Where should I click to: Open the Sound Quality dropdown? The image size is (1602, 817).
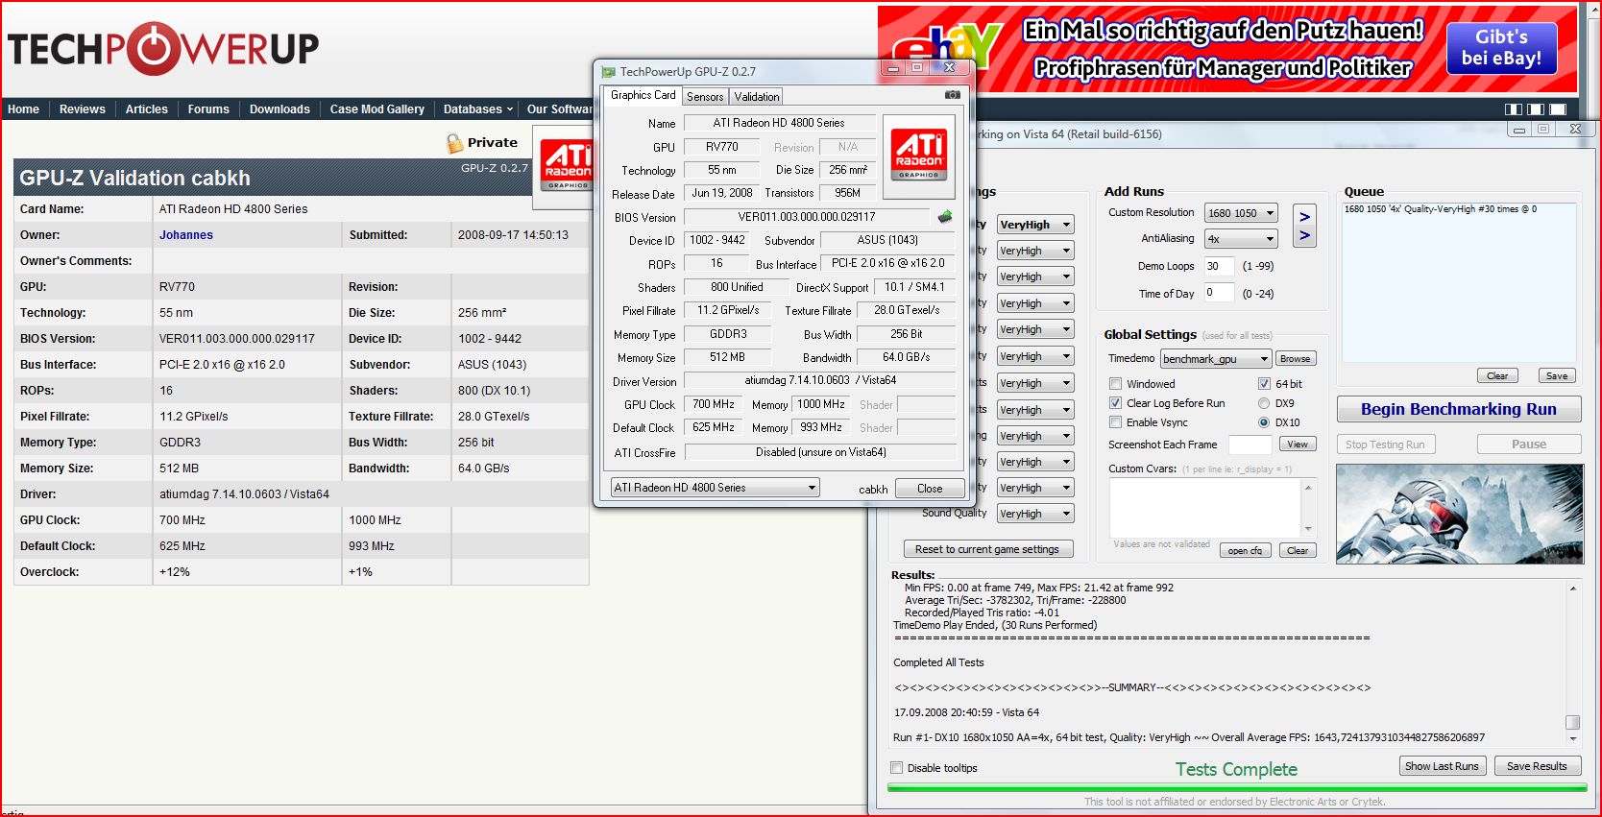1035,515
